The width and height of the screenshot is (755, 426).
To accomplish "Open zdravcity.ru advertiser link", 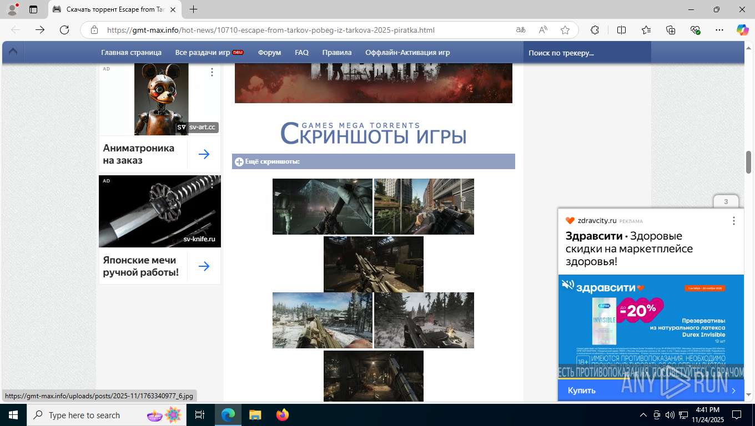I will 597,221.
